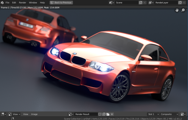Open the Slot 1 dropdown

pos(153,114)
